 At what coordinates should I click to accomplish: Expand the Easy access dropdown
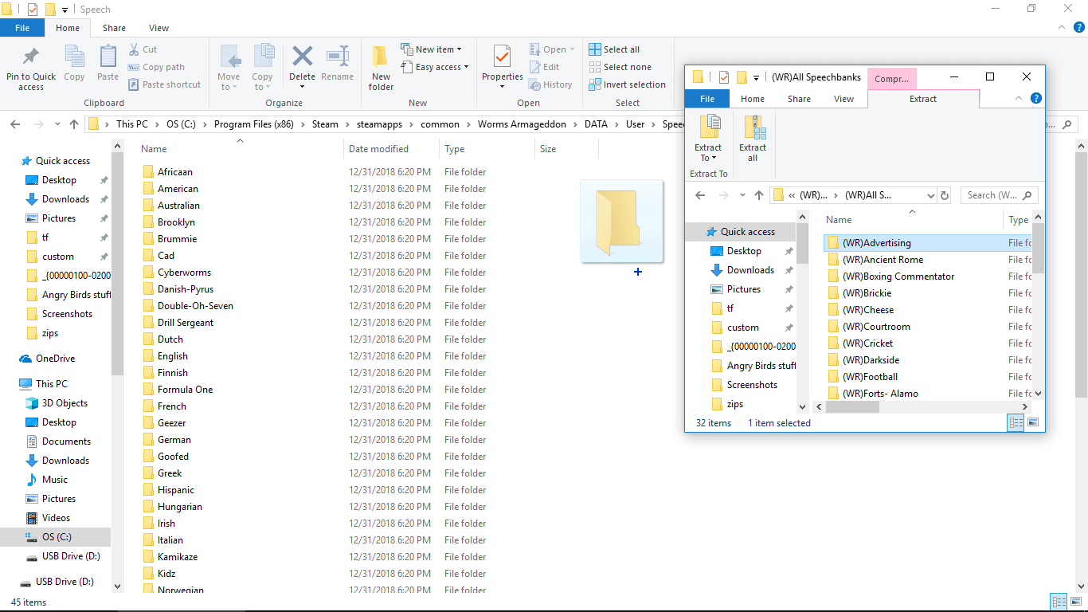click(438, 67)
